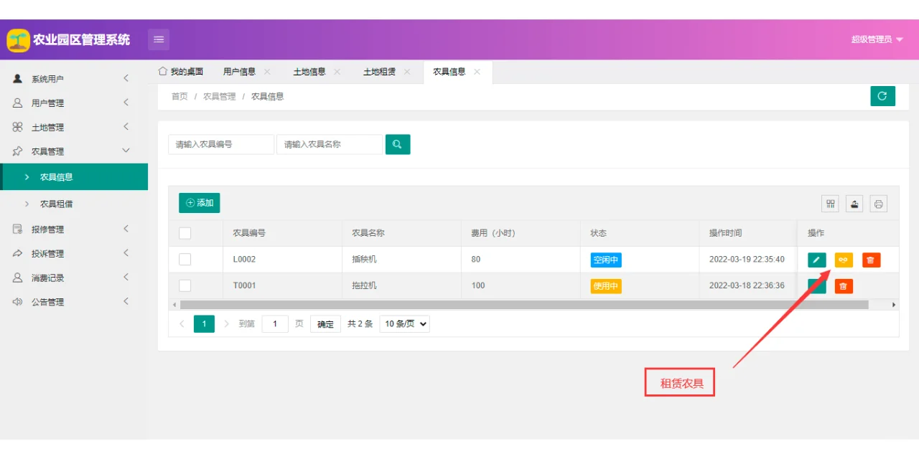Refresh the page with the green refresh icon
The image size is (919, 459).
882,96
